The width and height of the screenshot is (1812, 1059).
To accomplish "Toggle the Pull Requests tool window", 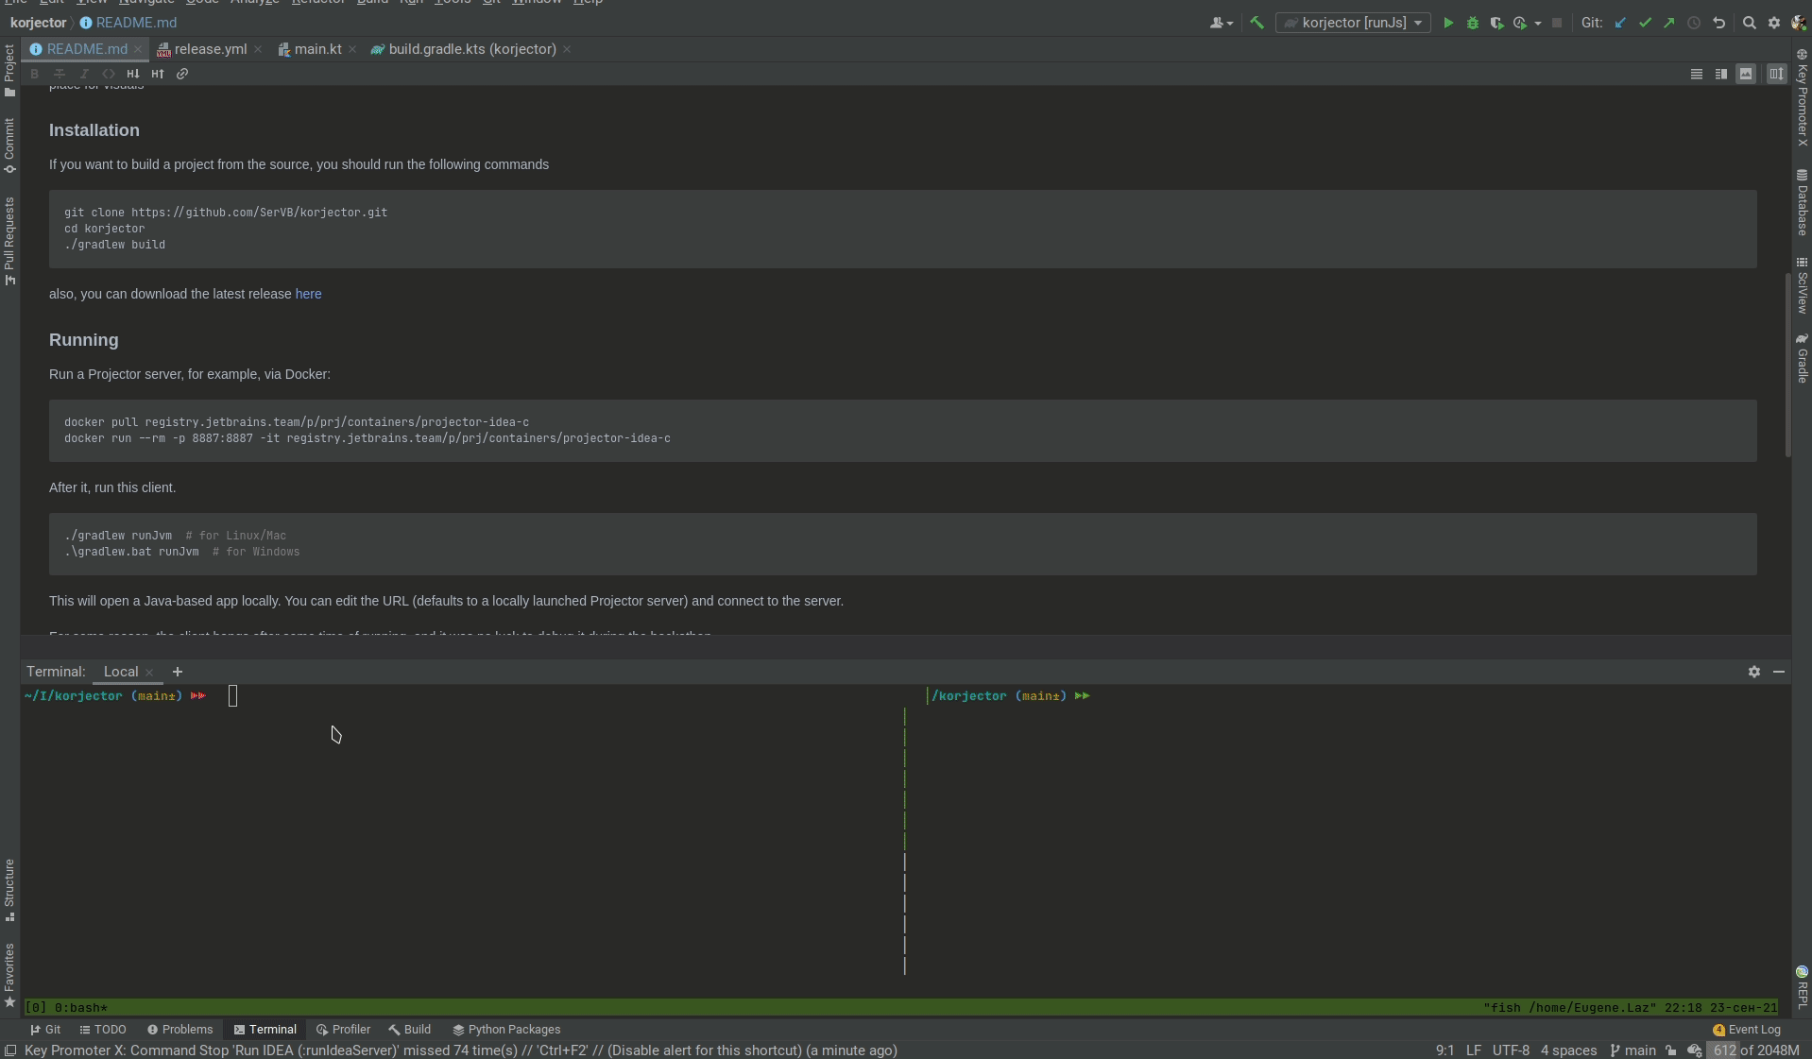I will pos(9,241).
